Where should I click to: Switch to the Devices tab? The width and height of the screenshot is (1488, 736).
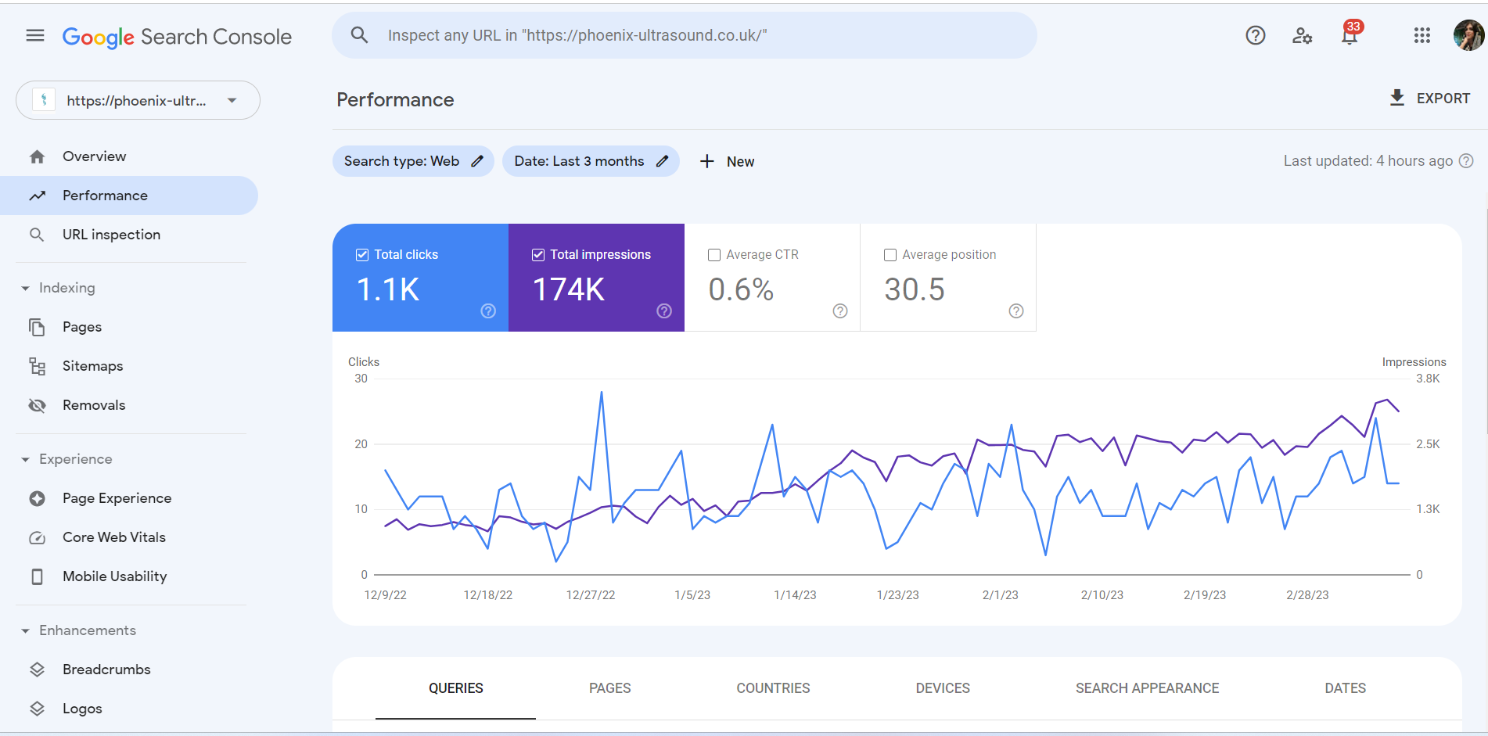tap(942, 688)
